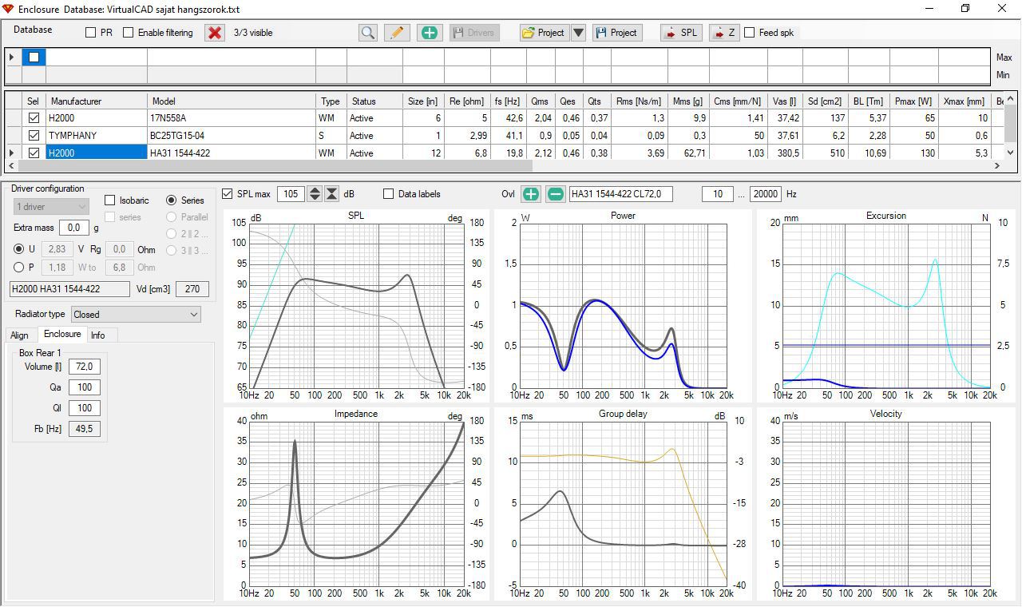Switch to the Align tab
Screen dimensions: 1022x607
point(19,335)
